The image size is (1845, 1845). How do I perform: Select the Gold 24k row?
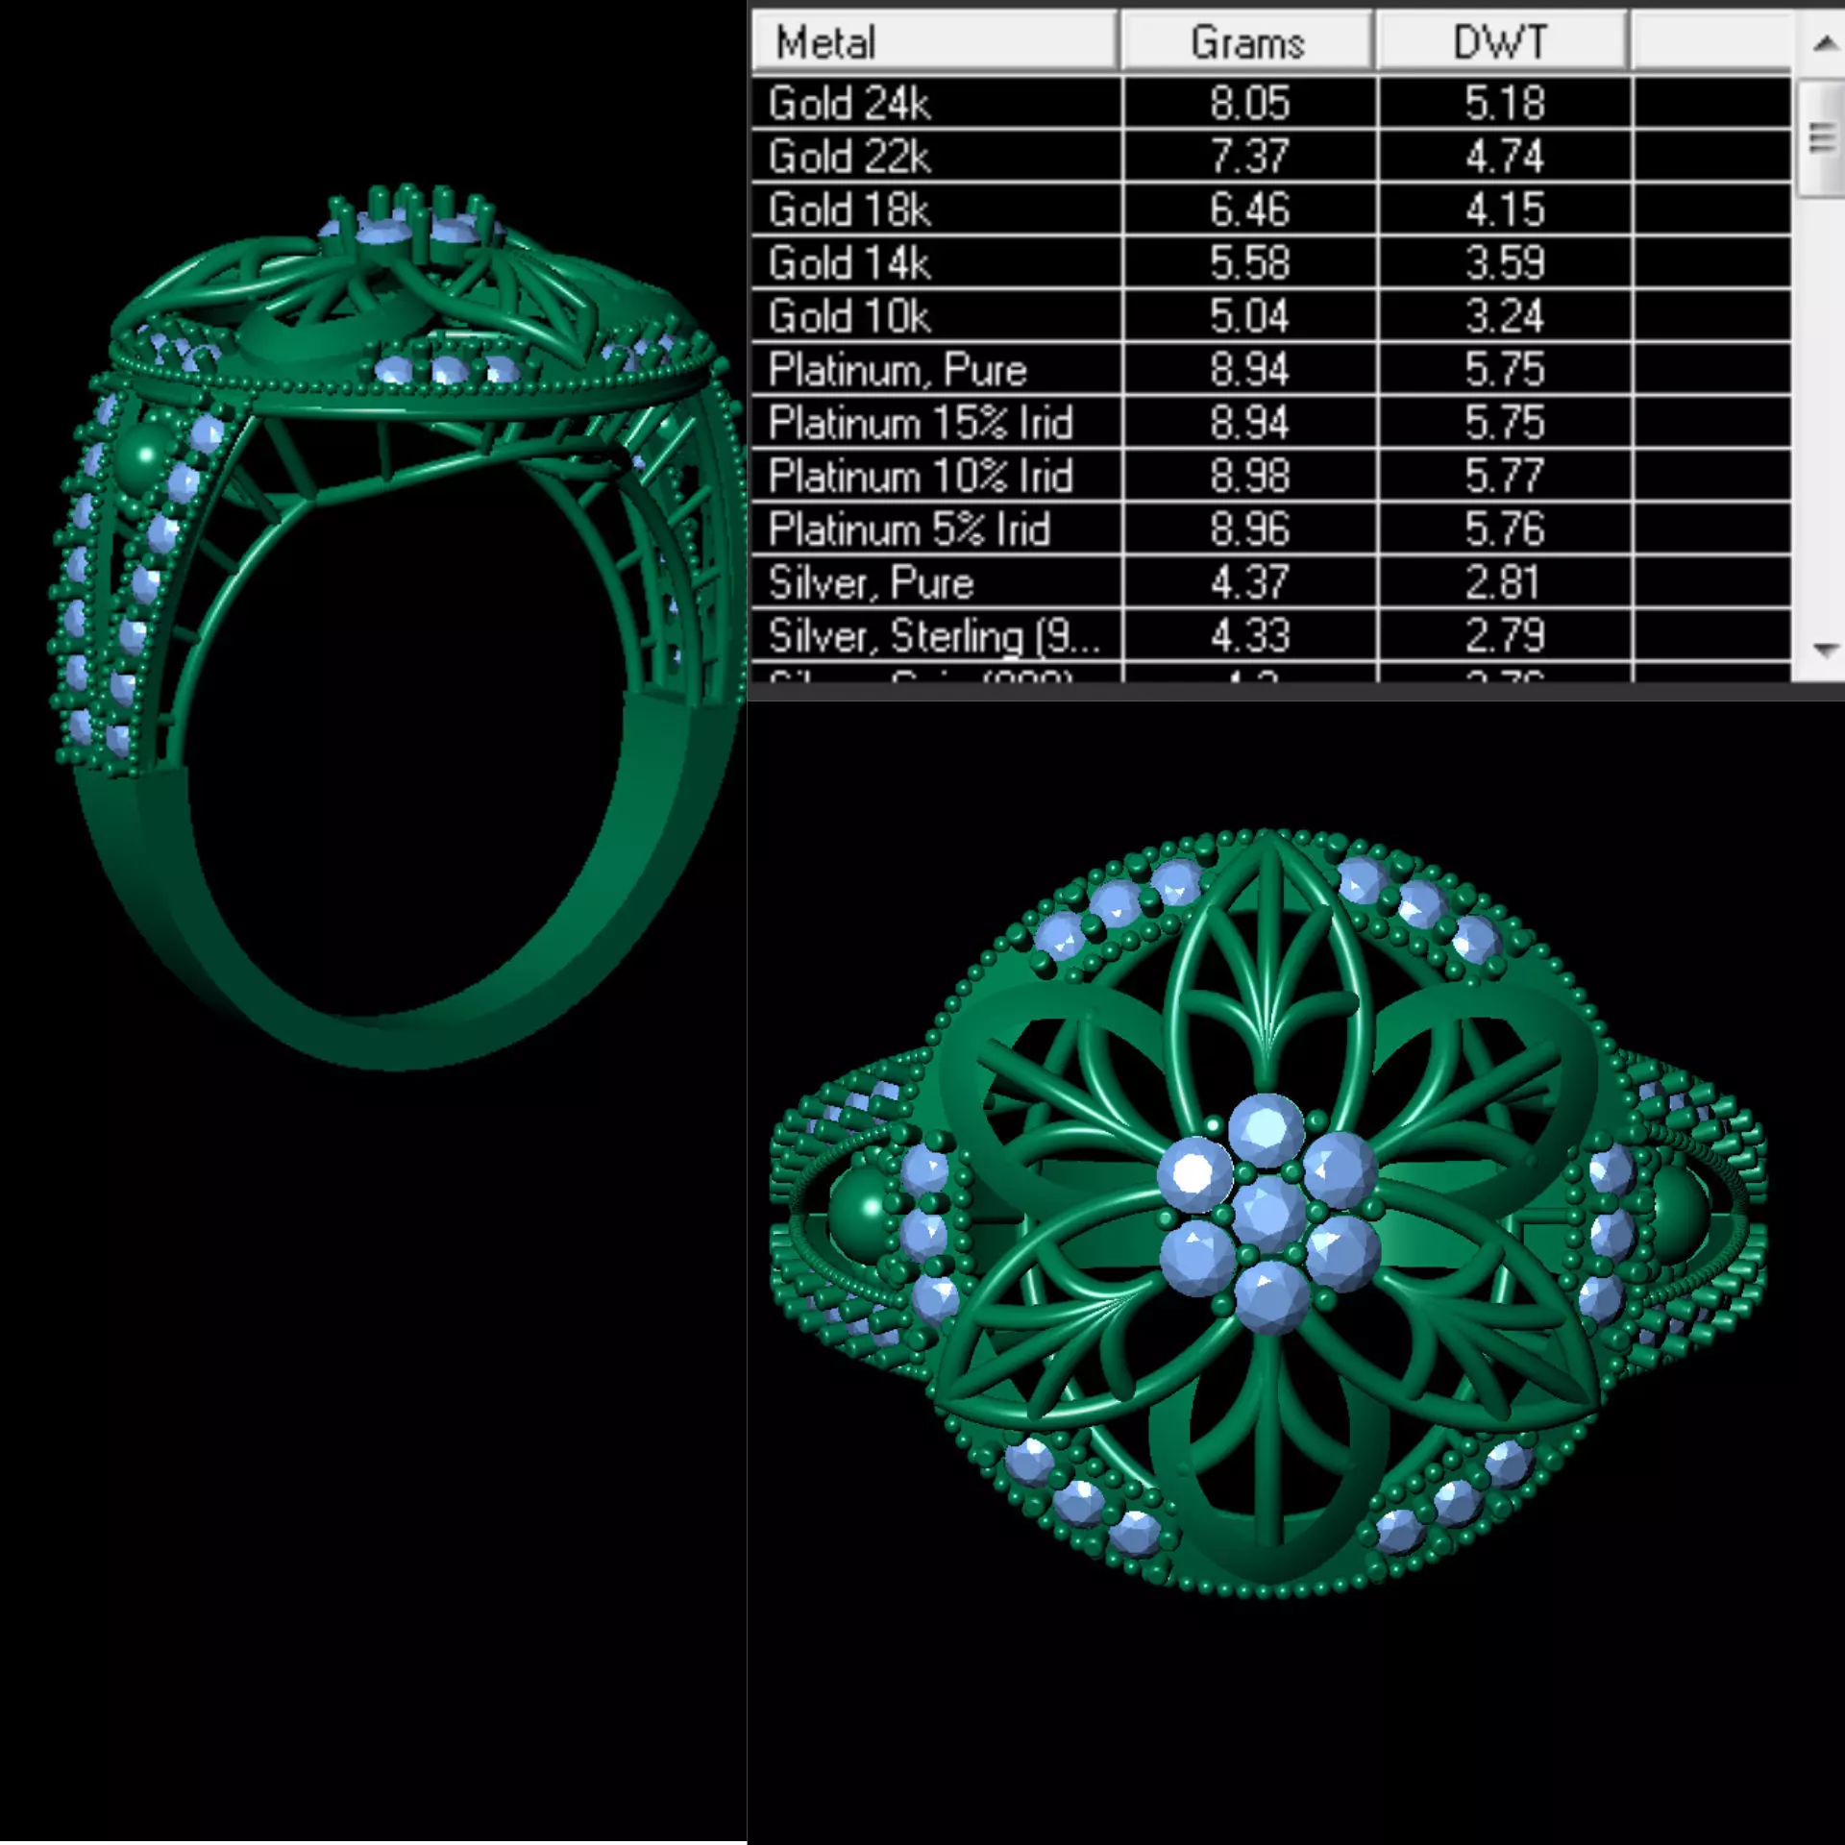coord(1270,103)
